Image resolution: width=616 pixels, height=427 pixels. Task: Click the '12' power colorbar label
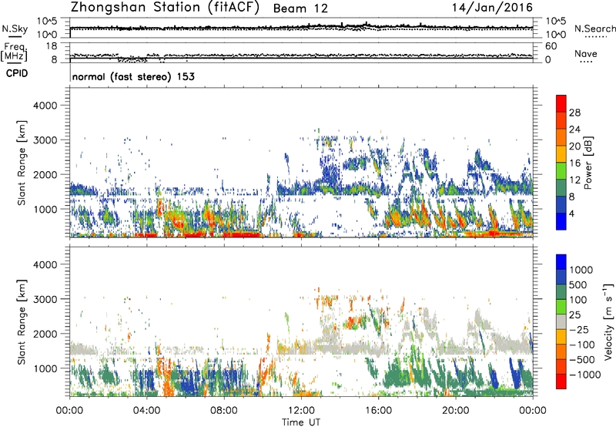point(574,180)
